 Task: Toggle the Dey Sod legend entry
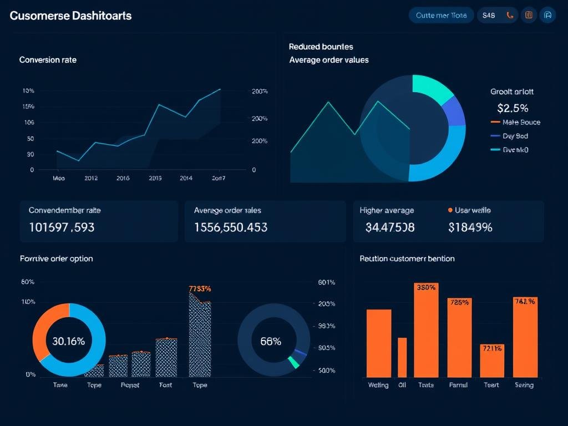point(509,136)
